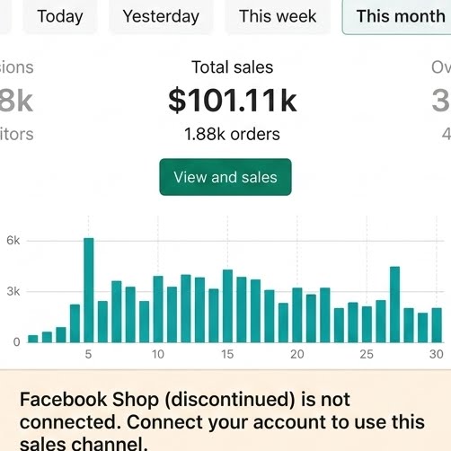451x451 pixels.
Task: Click the partially visible visitors stat on left
Action: point(16,134)
